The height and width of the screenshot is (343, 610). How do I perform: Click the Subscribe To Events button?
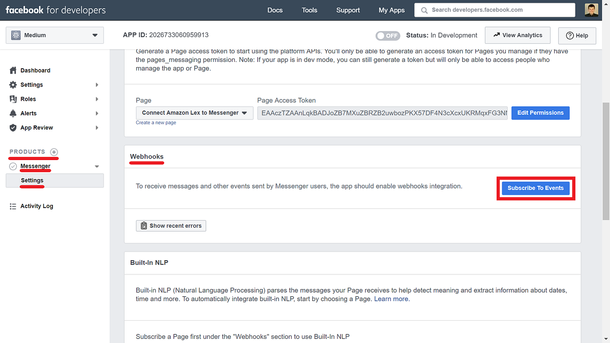click(x=535, y=188)
